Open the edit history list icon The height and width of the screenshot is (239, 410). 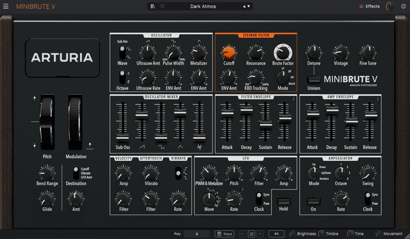pos(252,234)
